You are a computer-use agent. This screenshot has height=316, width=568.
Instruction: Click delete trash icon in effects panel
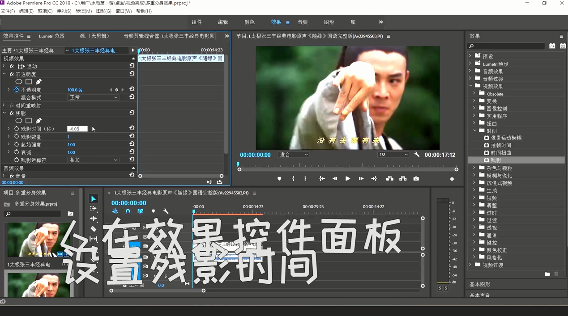point(556,274)
